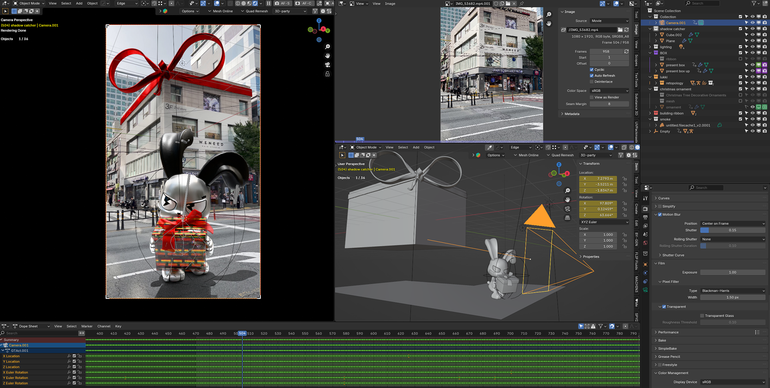Open the Key menu in Dope Sheet

coord(118,326)
